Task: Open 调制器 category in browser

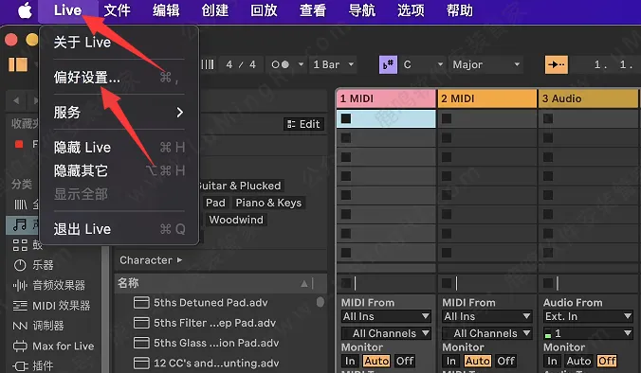Action: pyautogui.click(x=39, y=326)
